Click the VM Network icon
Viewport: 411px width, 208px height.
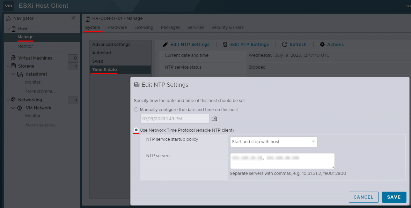20,108
